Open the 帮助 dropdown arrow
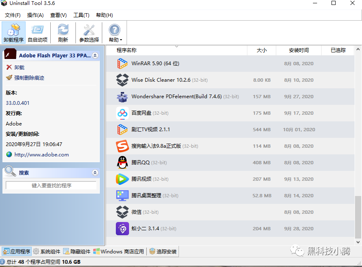 tap(120, 39)
